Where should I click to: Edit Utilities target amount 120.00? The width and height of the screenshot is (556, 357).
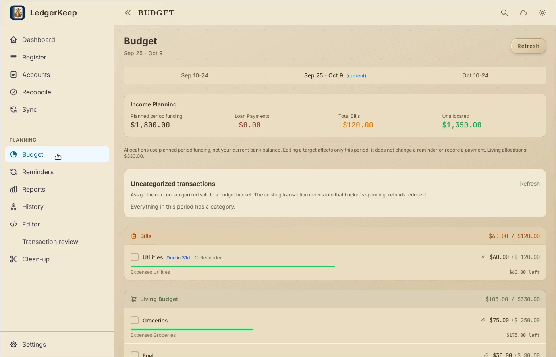(x=527, y=257)
